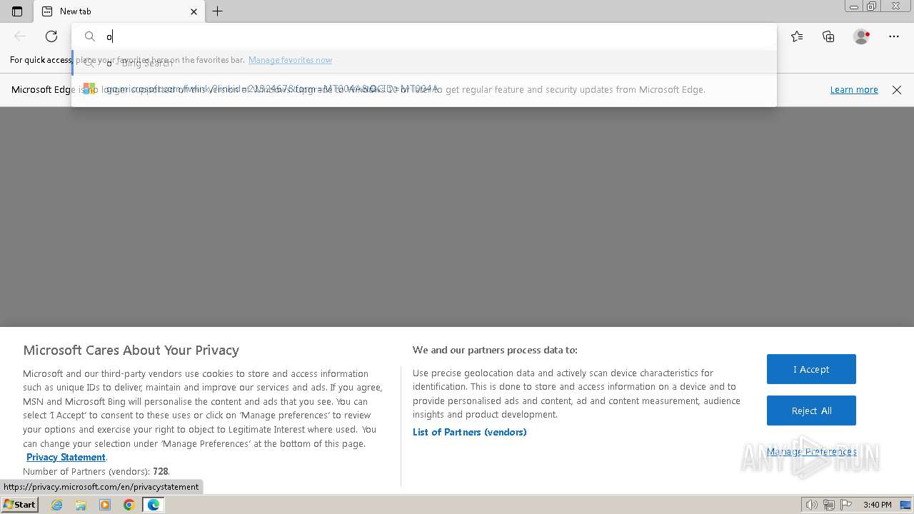Open the Privacy Statement link
Screen dimensions: 914x514
[66, 458]
